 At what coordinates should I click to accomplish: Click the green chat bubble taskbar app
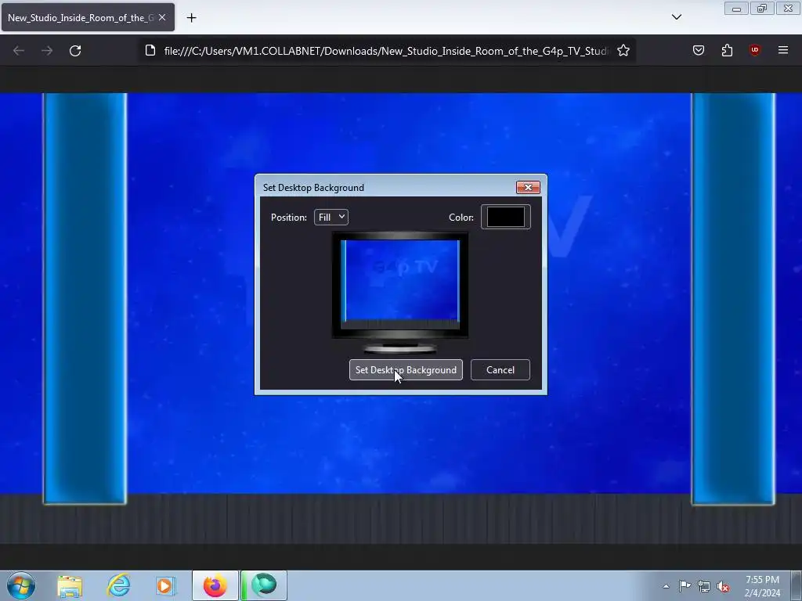pos(264,585)
